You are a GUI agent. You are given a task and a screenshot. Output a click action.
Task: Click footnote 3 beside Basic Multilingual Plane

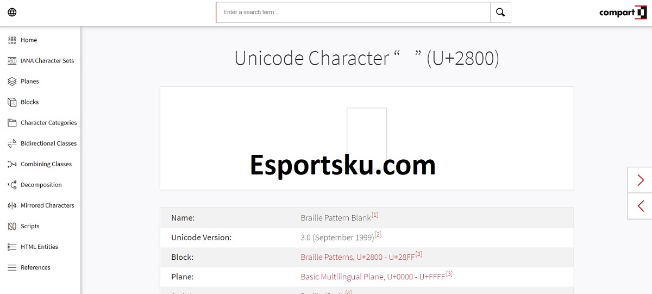(x=449, y=274)
